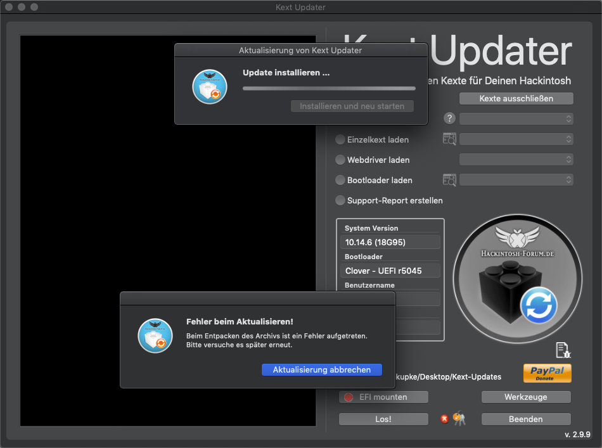Screen dimensions: 602x448
Task: Open the Bootloader laden dropdown
Action: [516, 180]
